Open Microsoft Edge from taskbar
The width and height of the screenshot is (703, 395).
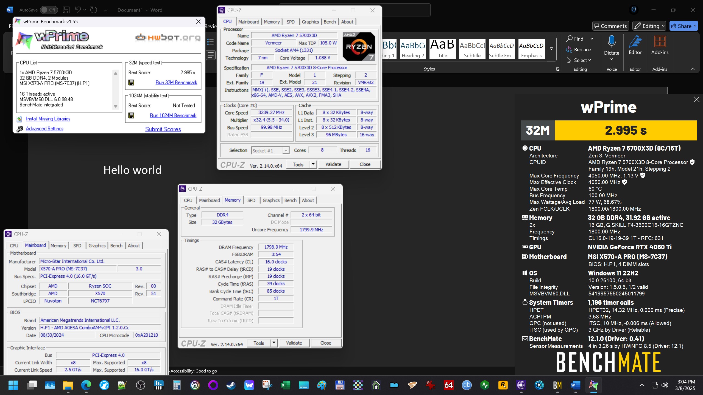click(x=86, y=385)
